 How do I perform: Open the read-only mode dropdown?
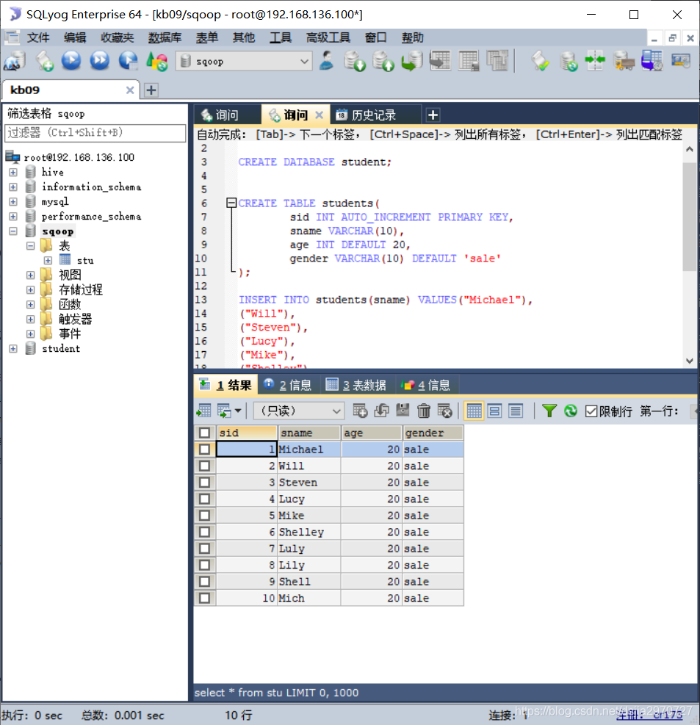299,411
